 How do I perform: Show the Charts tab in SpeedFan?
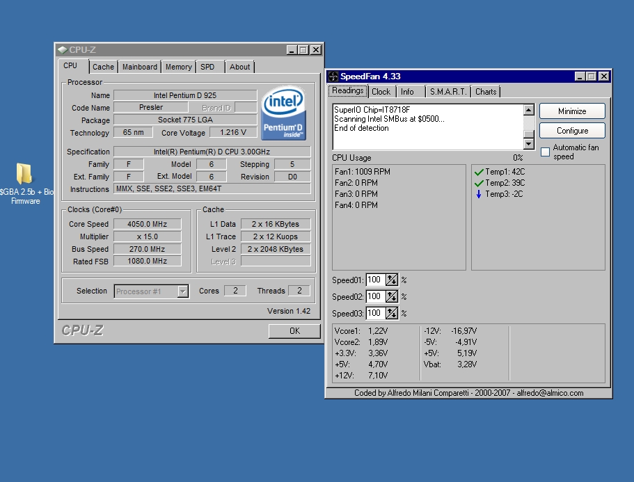486,92
